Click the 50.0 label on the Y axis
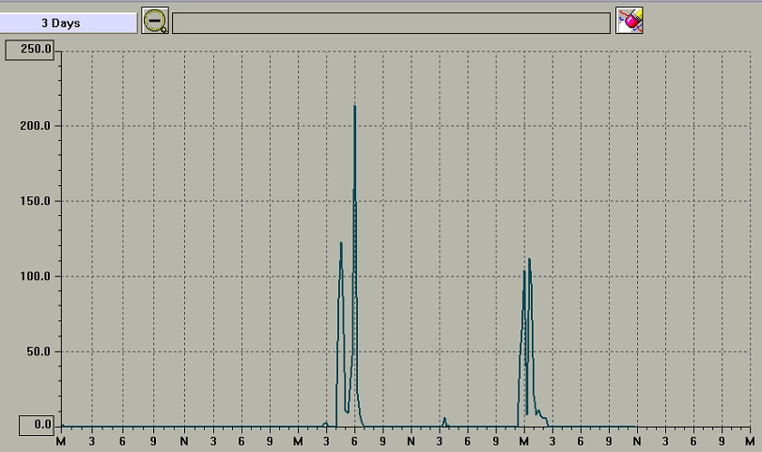 pos(39,351)
